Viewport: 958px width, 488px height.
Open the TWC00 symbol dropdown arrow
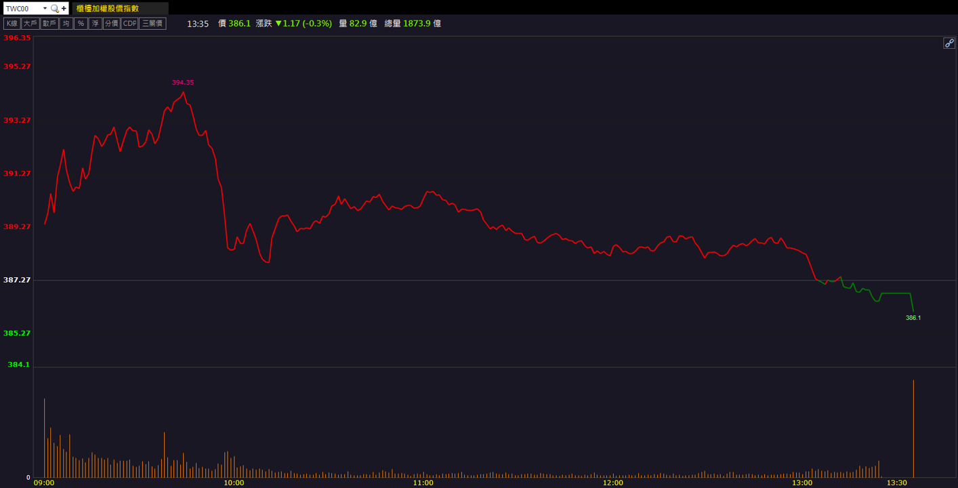[45, 9]
